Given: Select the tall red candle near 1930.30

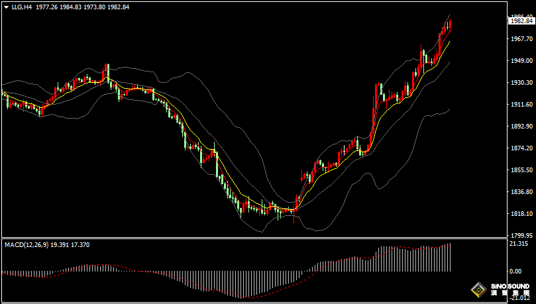Looking at the screenshot, I should click(376, 96).
